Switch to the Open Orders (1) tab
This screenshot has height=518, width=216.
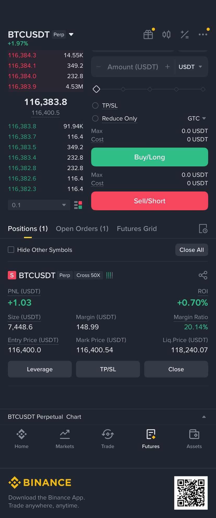82,229
